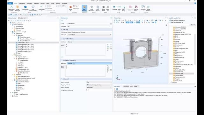Select Form Assembly node in tree

[x=23, y=69]
